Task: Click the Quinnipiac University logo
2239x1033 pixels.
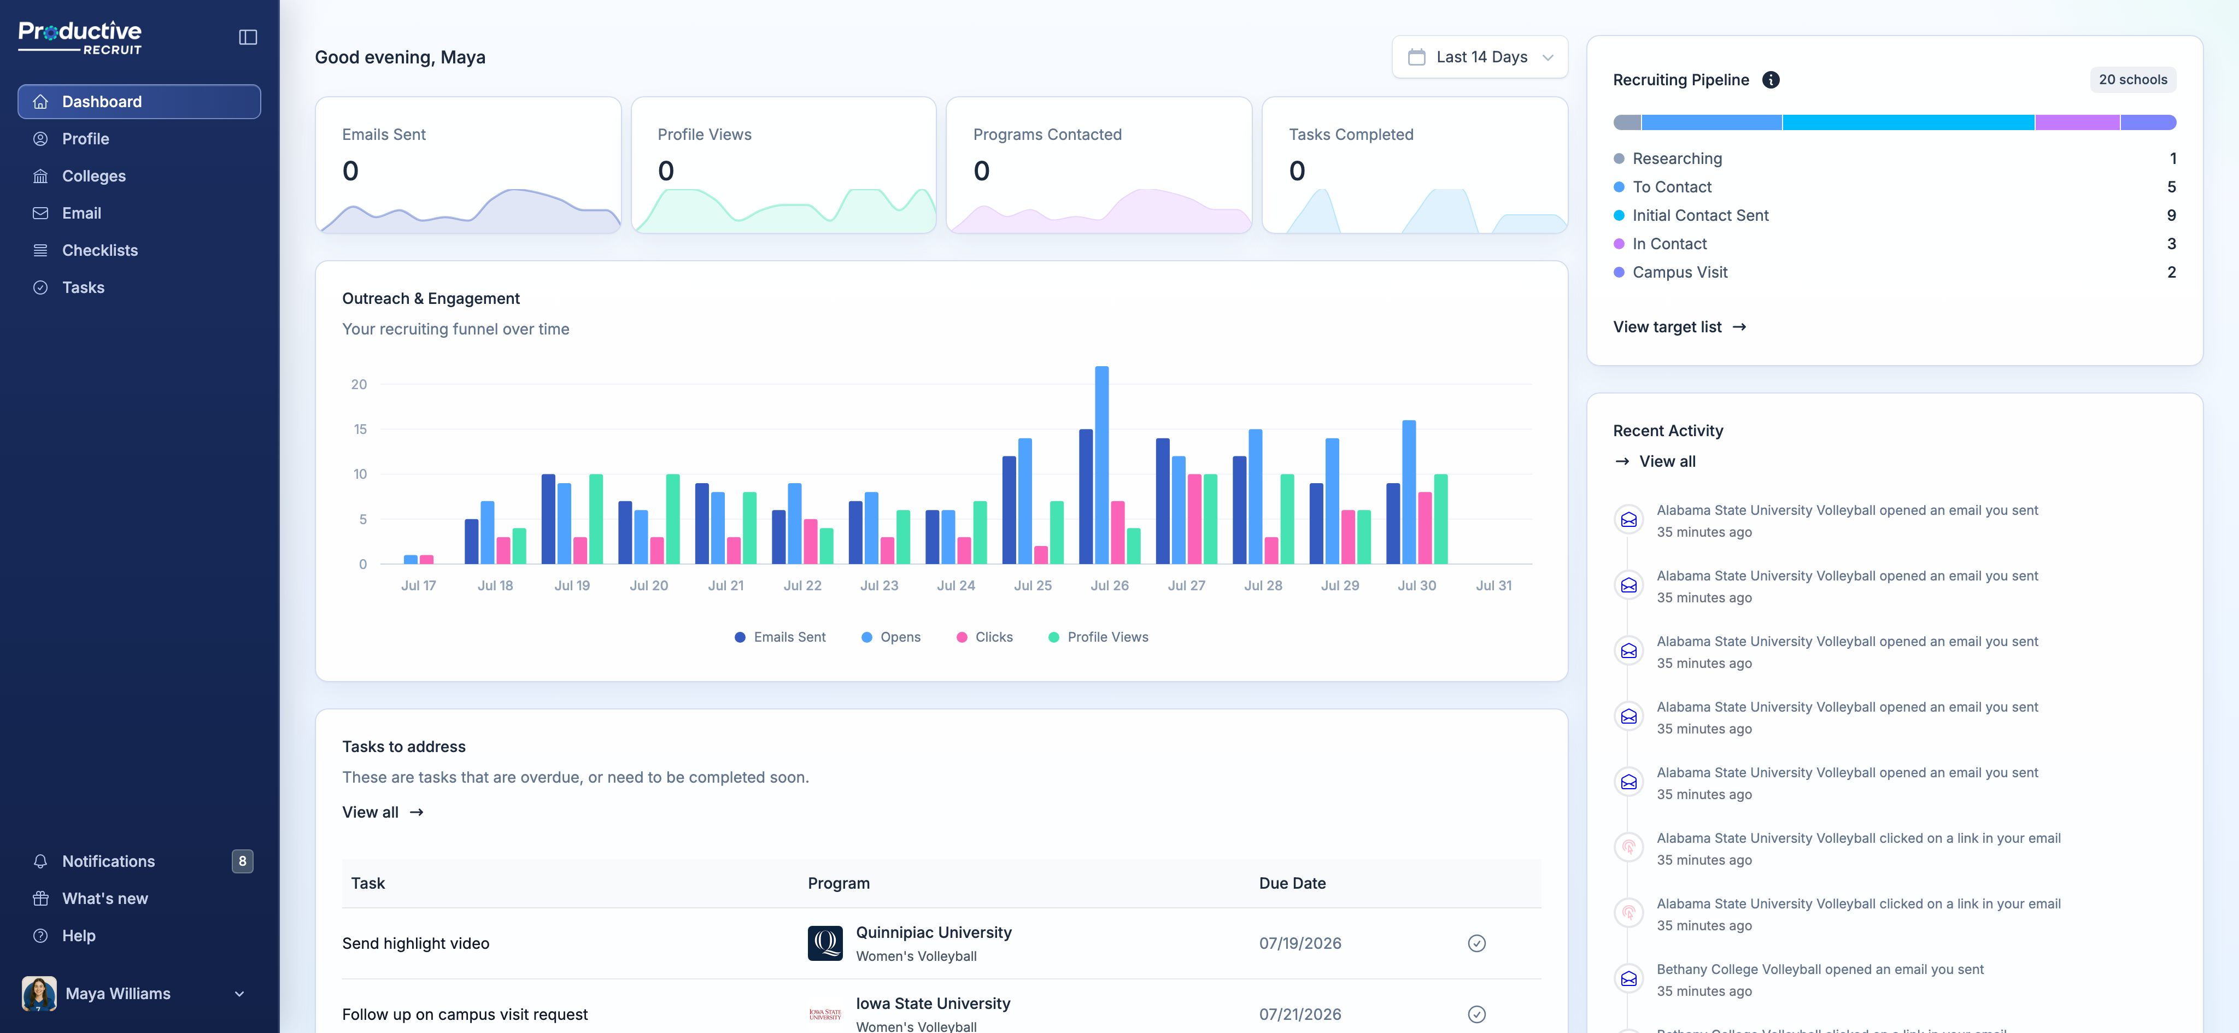Action: coord(825,943)
